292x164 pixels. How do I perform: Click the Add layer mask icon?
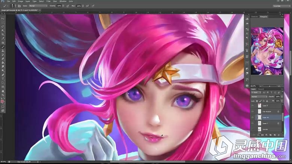262,135
